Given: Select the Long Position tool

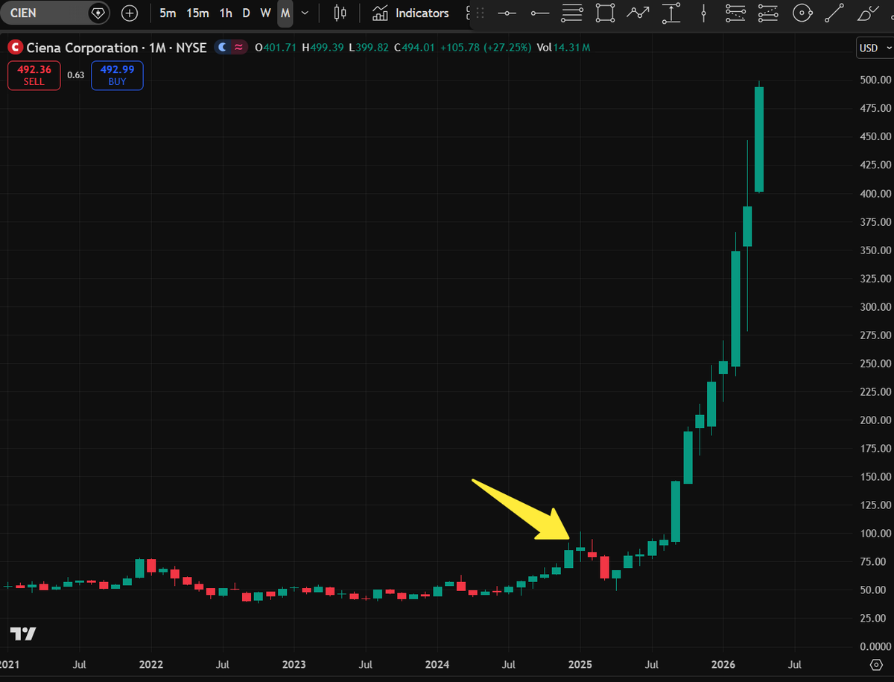Looking at the screenshot, I should (670, 13).
